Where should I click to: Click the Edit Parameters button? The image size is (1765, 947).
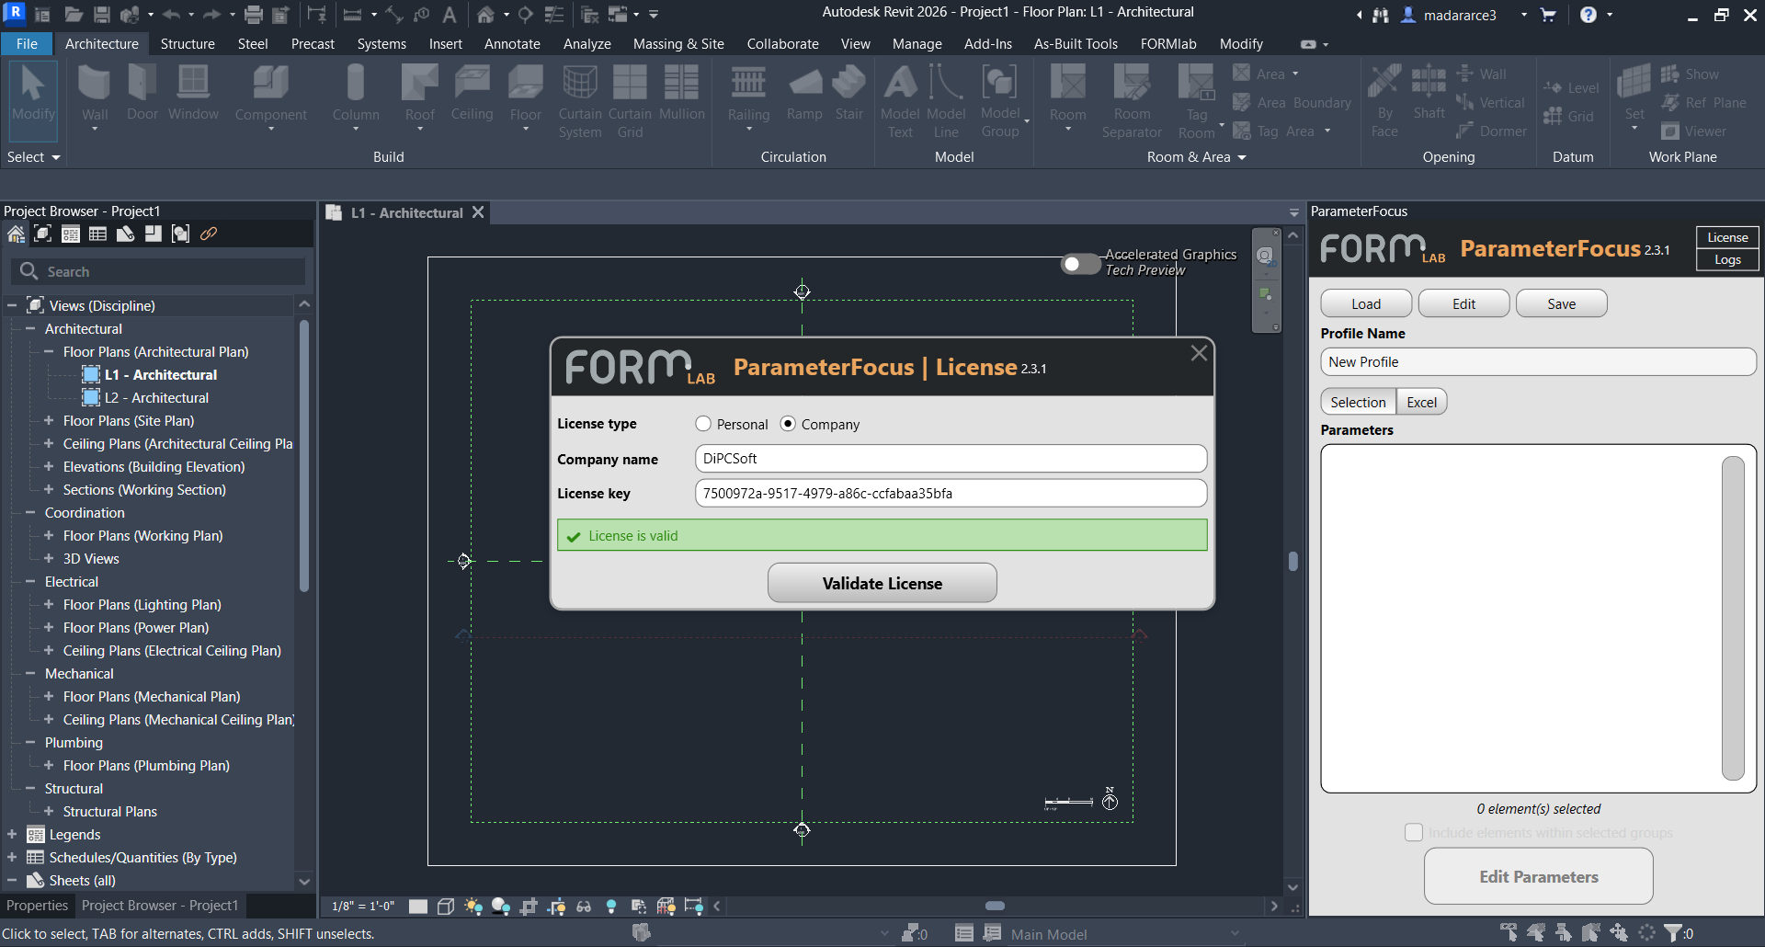pyautogui.click(x=1538, y=876)
